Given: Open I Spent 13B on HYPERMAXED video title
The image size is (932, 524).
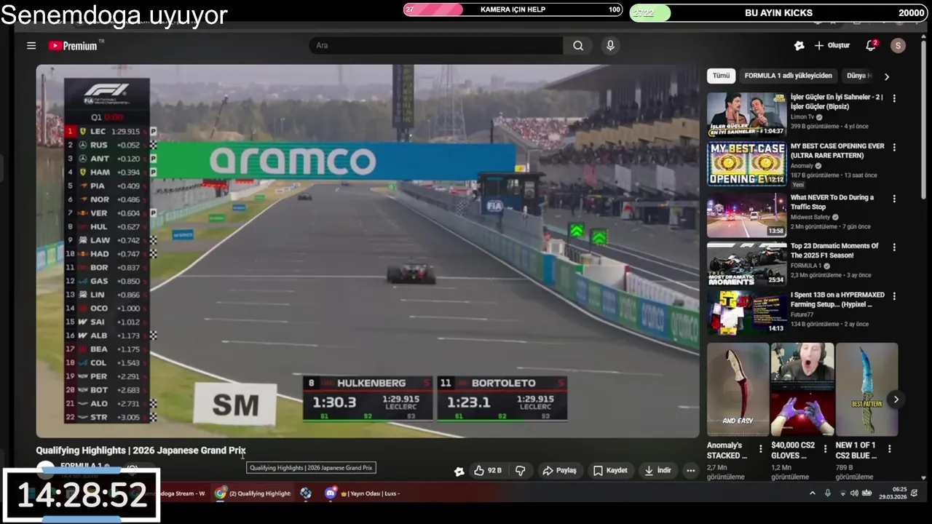Looking at the screenshot, I should pyautogui.click(x=837, y=300).
